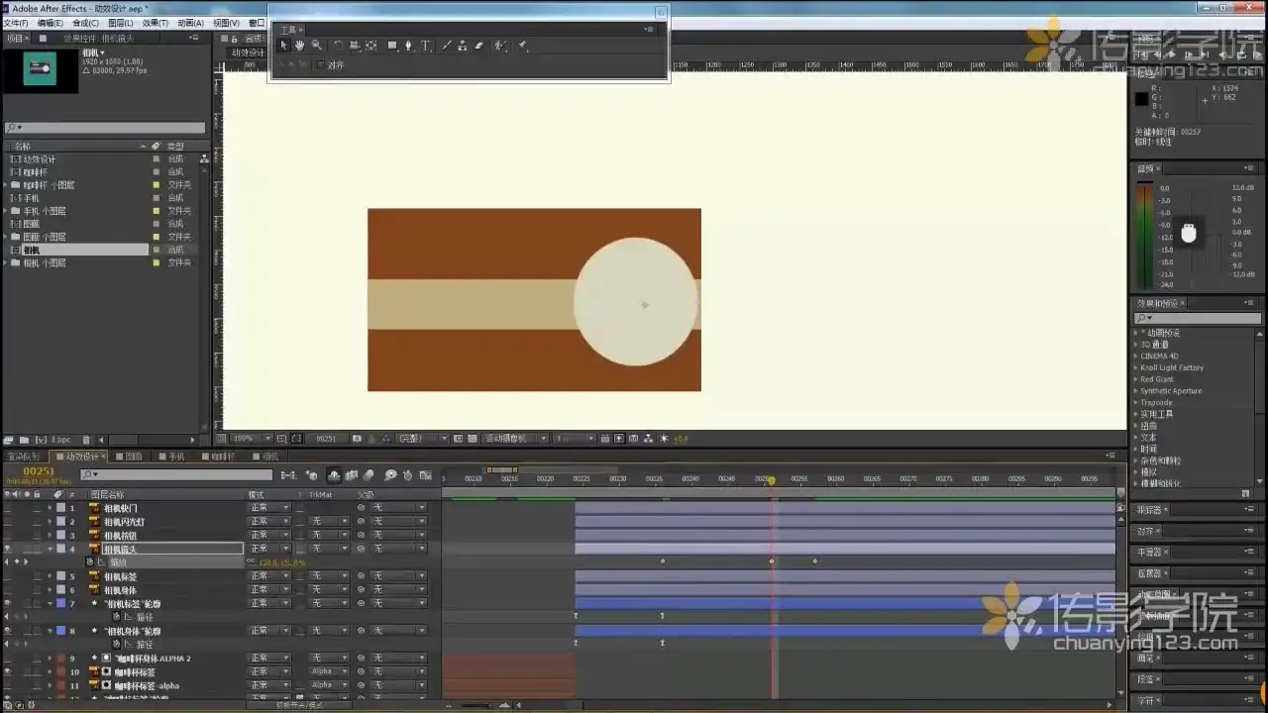This screenshot has width=1268, height=713.
Task: Switch to the 手机 timeline tab
Action: point(172,457)
